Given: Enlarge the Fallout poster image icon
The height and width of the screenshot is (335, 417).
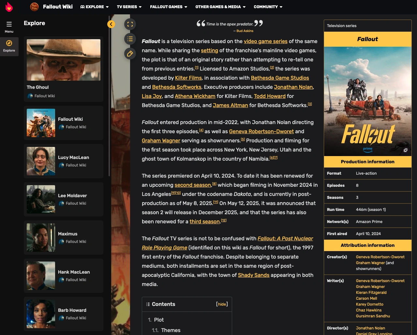Looking at the screenshot, I should click(406, 150).
